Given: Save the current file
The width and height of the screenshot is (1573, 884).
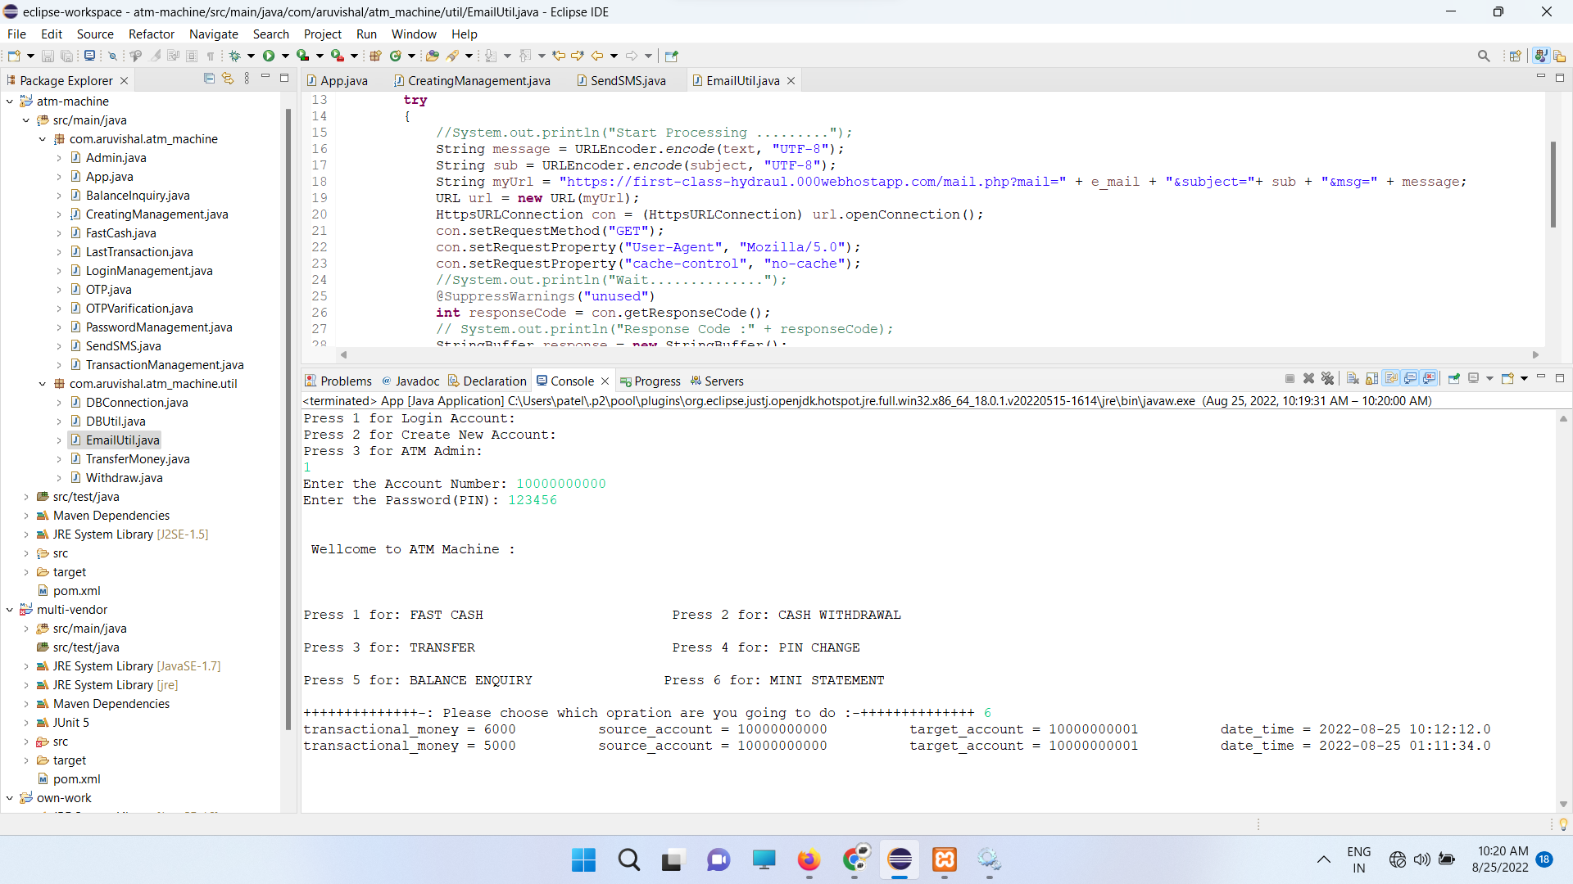Looking at the screenshot, I should (x=48, y=56).
